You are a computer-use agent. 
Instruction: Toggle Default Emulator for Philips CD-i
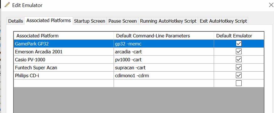(x=239, y=75)
